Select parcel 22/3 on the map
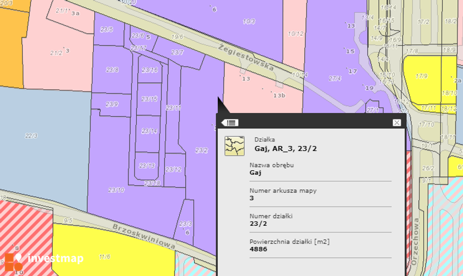463x276 pixels. 31,136
